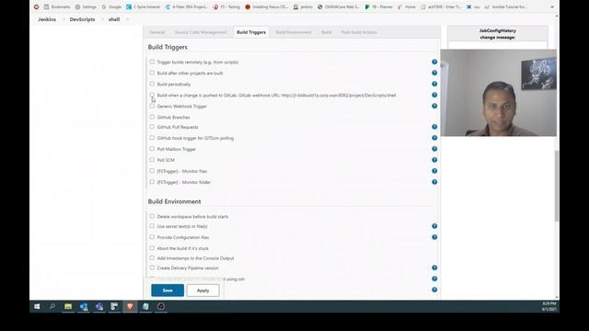Check Build after other projects are built
The height and width of the screenshot is (331, 589).
[152, 73]
